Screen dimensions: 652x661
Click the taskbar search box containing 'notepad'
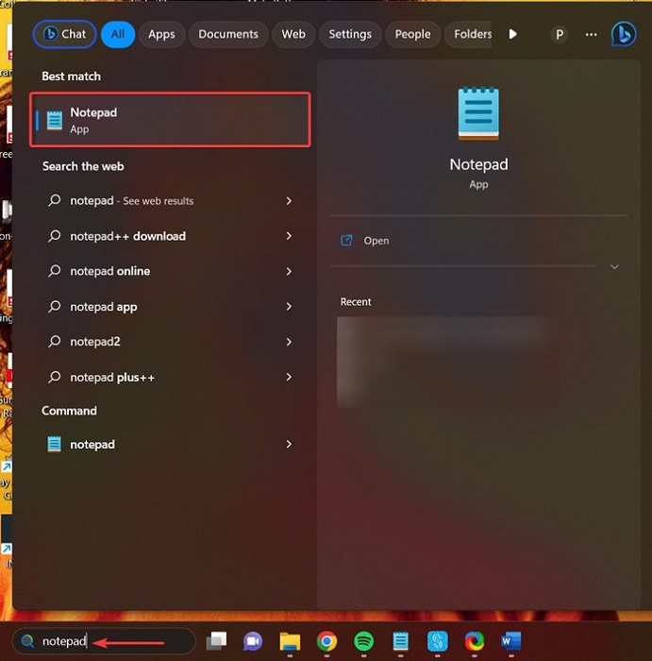[104, 641]
